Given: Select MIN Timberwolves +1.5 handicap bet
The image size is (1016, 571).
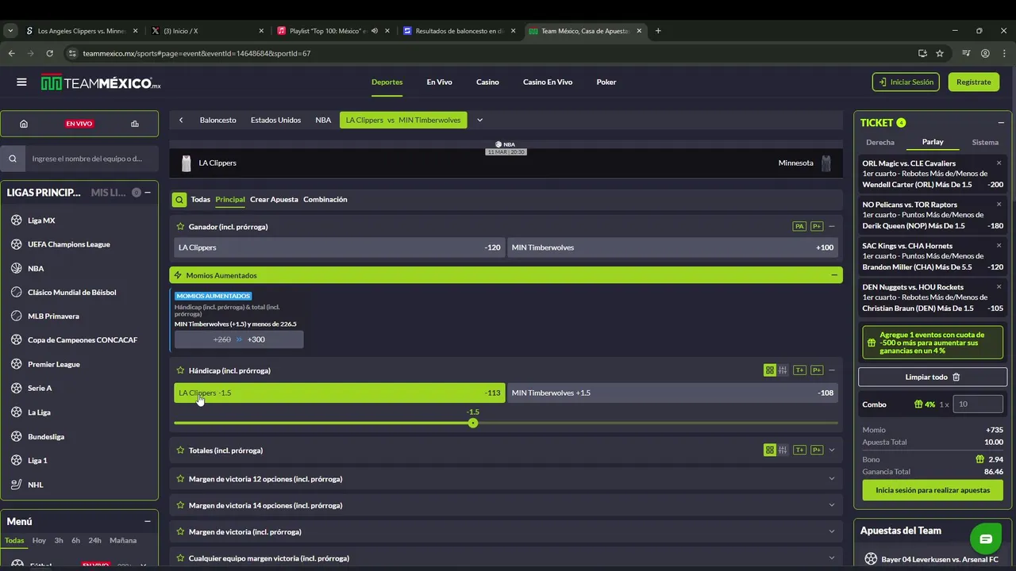Looking at the screenshot, I should pos(672,393).
